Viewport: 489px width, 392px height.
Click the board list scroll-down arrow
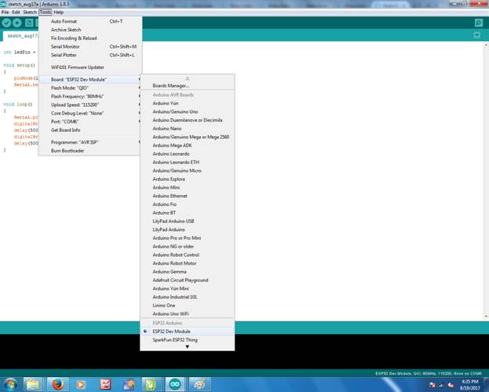[187, 347]
